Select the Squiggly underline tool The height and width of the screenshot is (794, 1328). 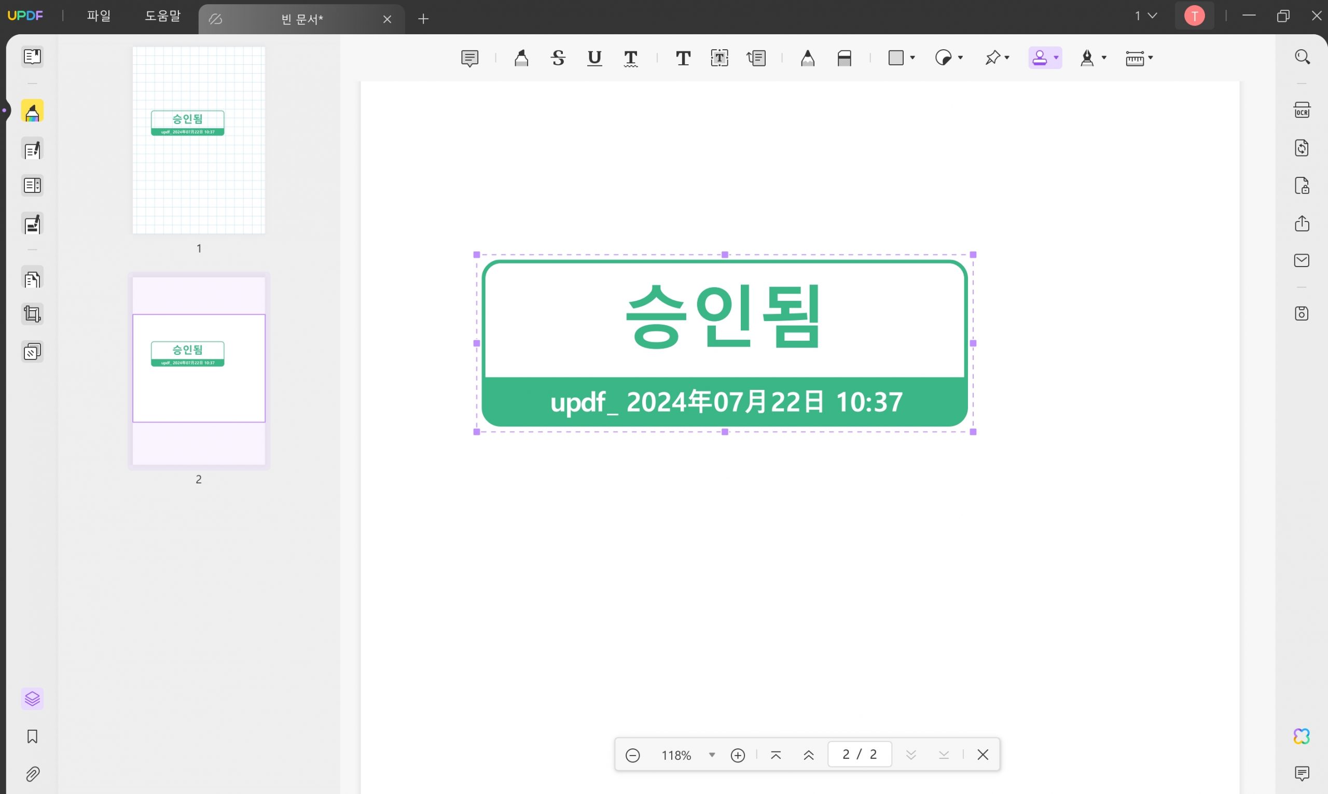coord(631,58)
